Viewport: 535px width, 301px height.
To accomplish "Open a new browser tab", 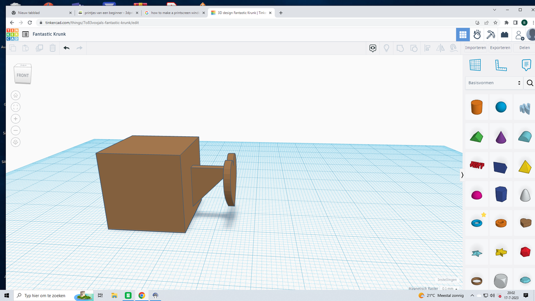I will click(281, 13).
